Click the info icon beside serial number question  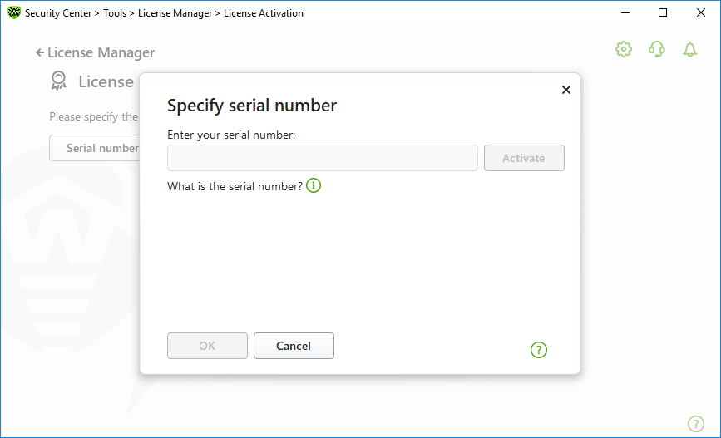coord(314,185)
